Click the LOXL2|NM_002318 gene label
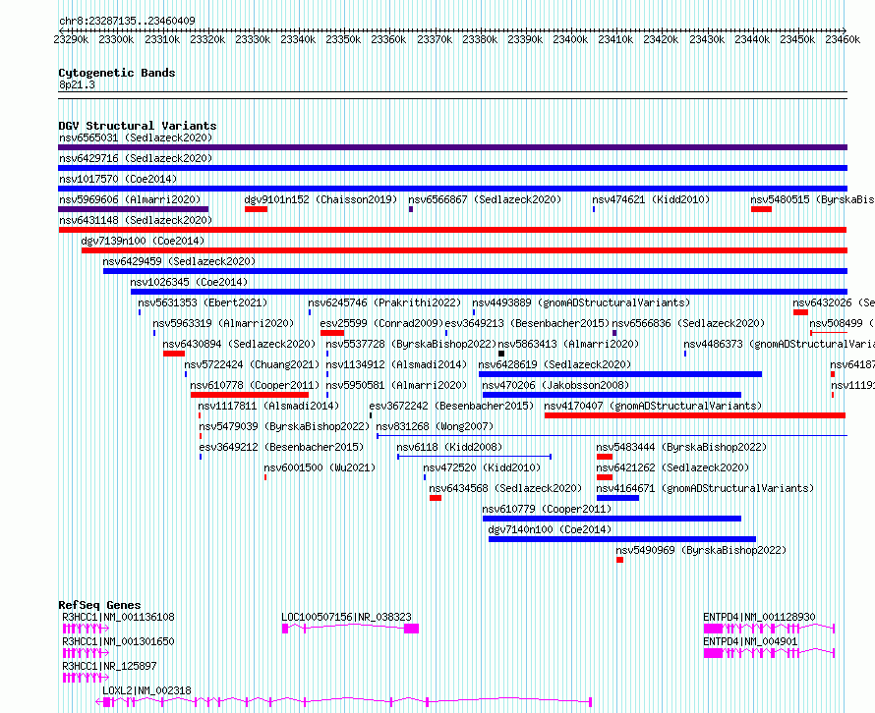Screen dimensions: 875x713 (x=146, y=690)
